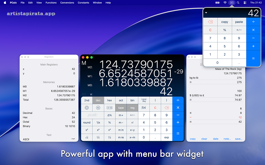Click the equals key in main calculator
The width and height of the screenshot is (265, 165).
tap(178, 134)
